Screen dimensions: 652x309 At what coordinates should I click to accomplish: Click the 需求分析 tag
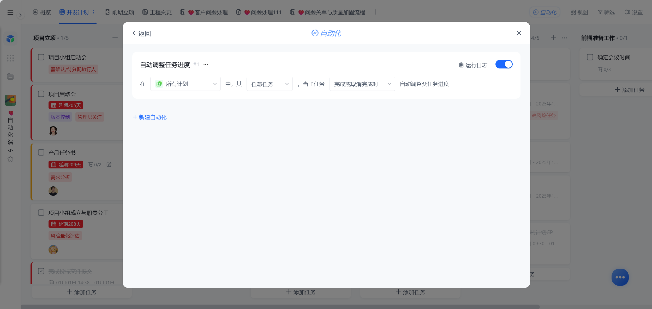point(60,177)
